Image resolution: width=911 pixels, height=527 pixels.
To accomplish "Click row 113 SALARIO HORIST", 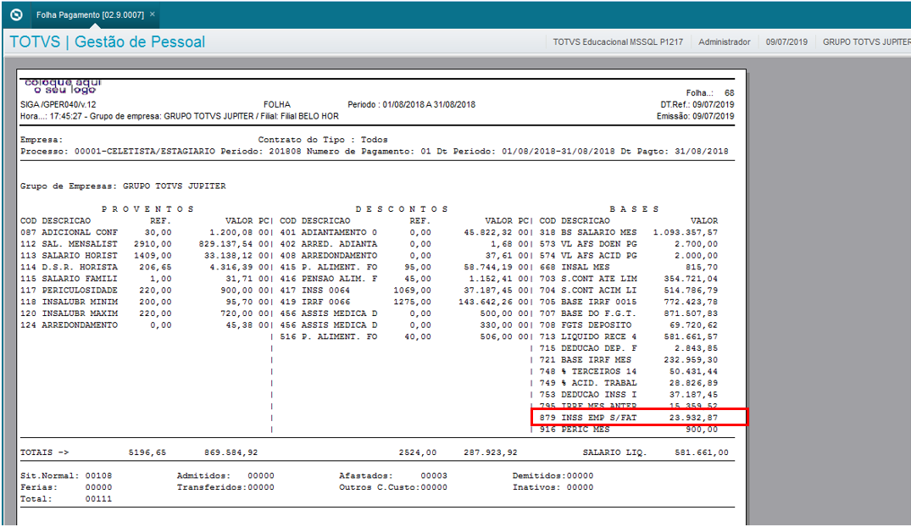I will 146,256.
